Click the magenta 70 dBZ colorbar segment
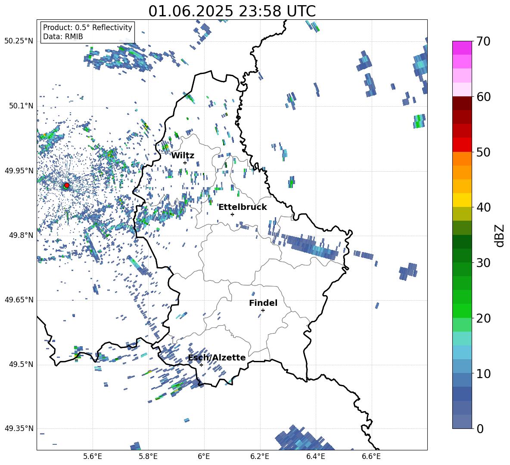The height and width of the screenshot is (465, 510). (462, 48)
